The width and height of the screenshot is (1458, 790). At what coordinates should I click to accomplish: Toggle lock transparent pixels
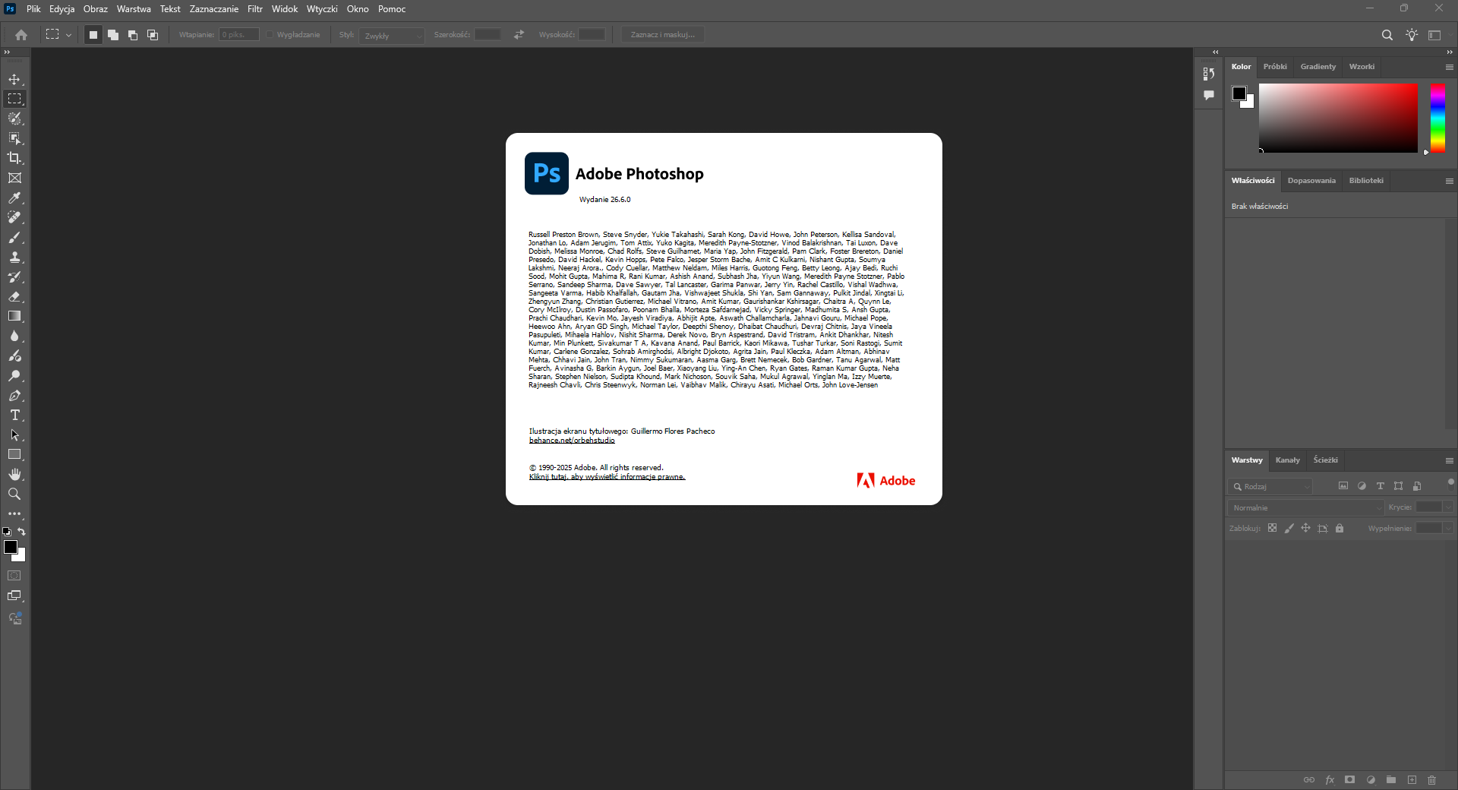(x=1273, y=528)
